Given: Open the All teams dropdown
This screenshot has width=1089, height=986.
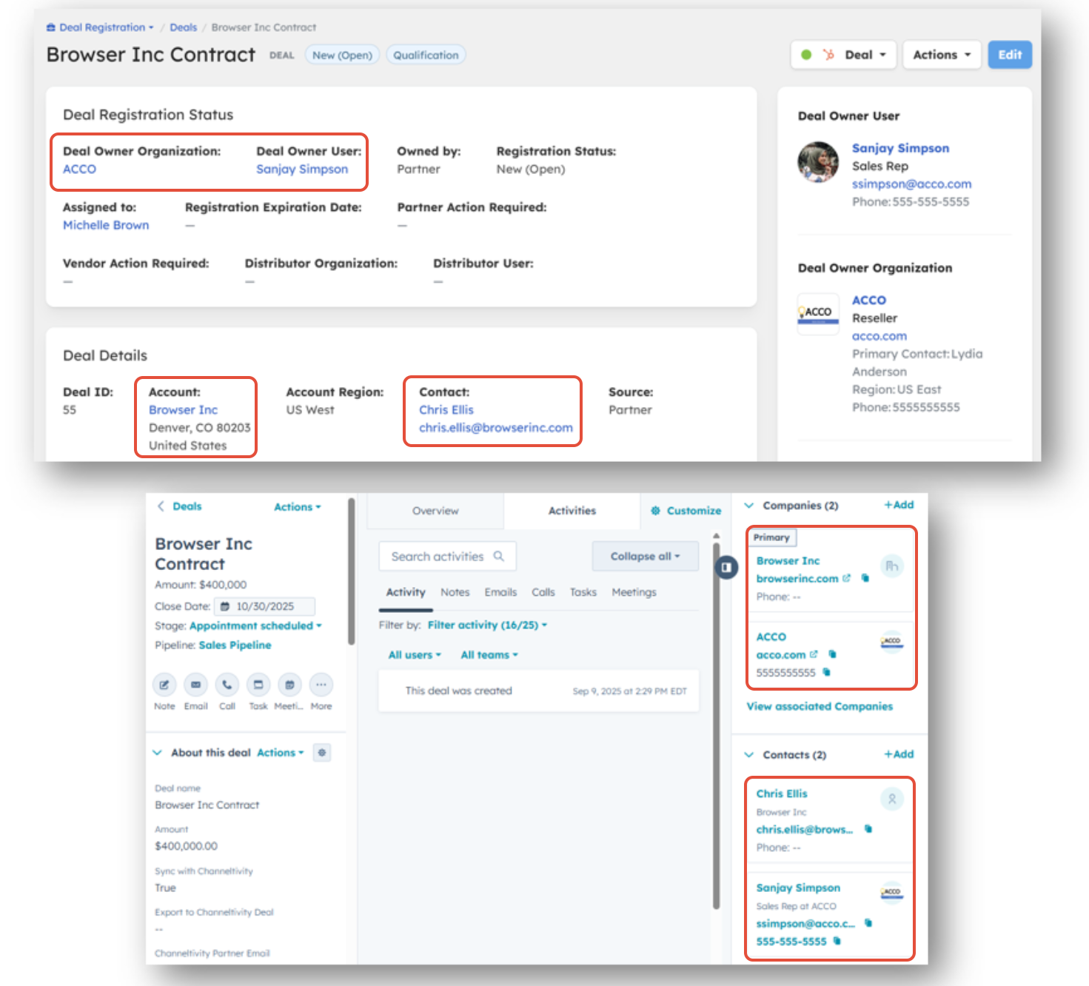Looking at the screenshot, I should pos(489,655).
